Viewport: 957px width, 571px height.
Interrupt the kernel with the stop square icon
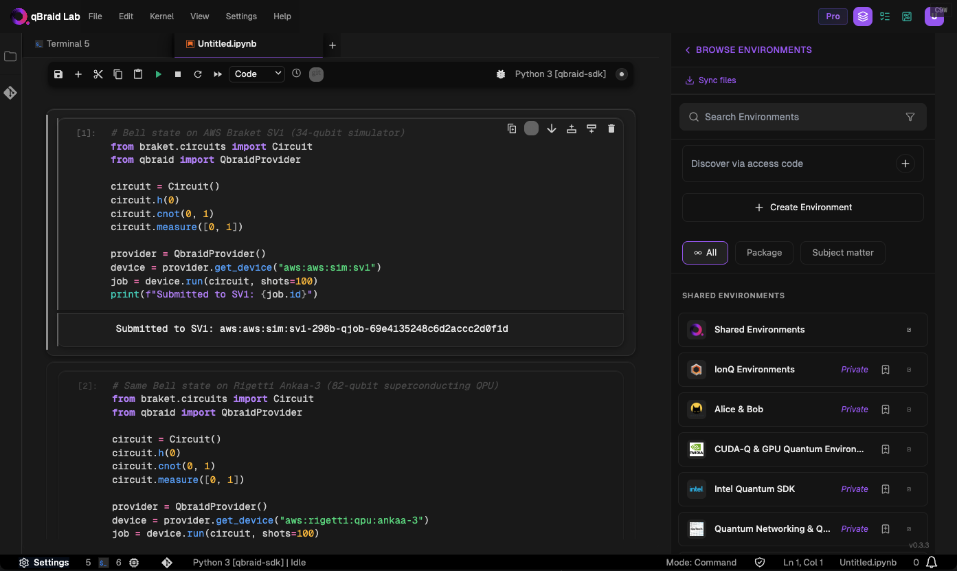(x=178, y=74)
